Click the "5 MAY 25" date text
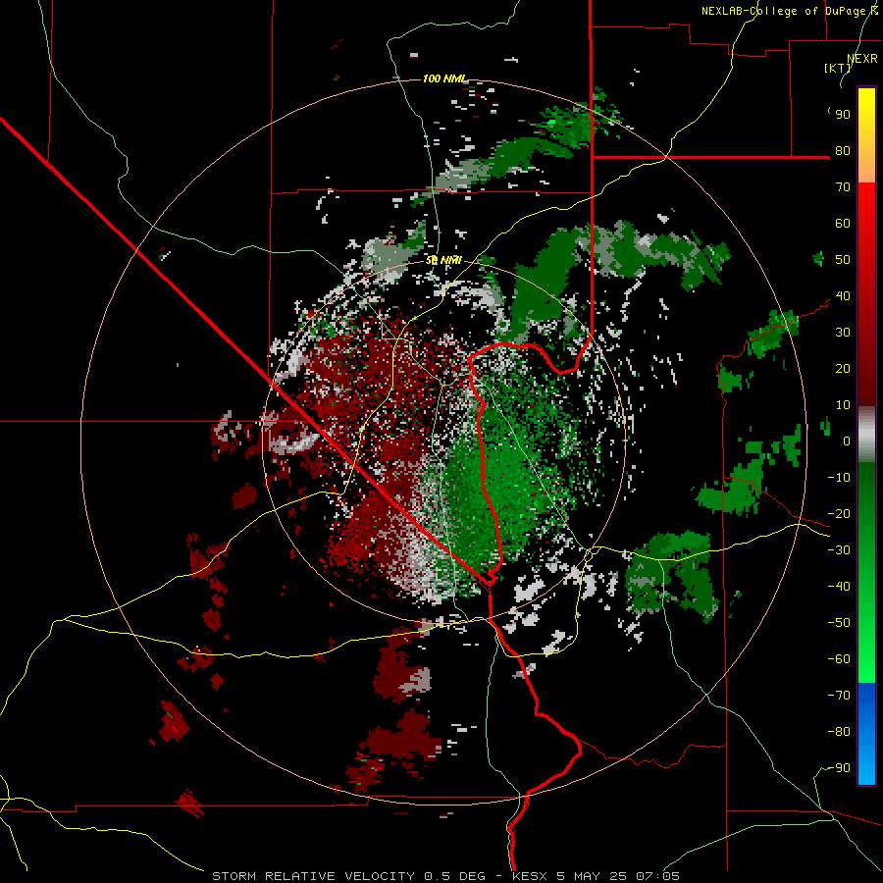The height and width of the screenshot is (883, 883). pyautogui.click(x=592, y=876)
